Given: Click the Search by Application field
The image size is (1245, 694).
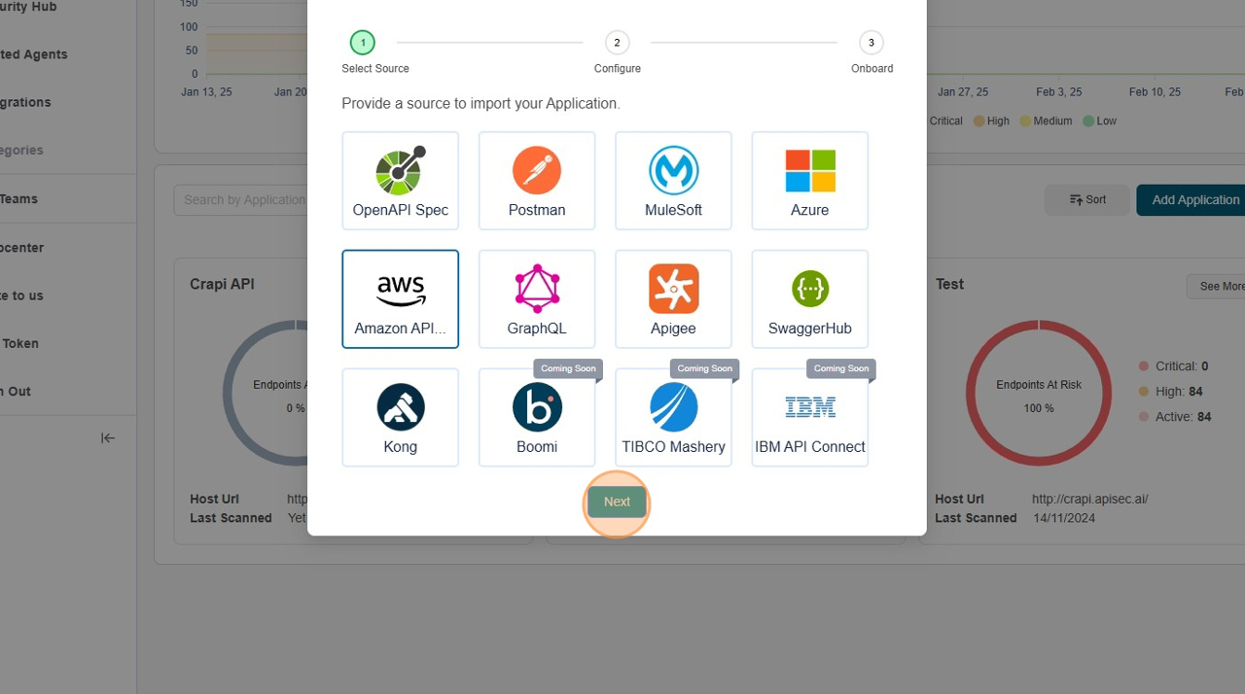Looking at the screenshot, I should coord(243,200).
